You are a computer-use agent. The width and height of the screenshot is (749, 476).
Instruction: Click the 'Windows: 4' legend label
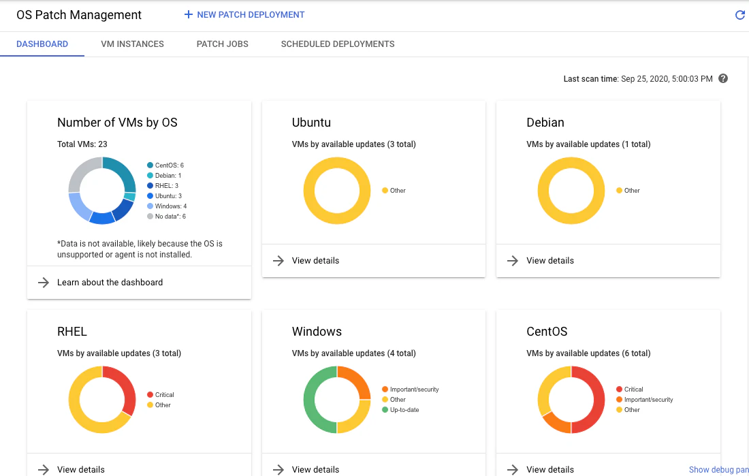[170, 206]
